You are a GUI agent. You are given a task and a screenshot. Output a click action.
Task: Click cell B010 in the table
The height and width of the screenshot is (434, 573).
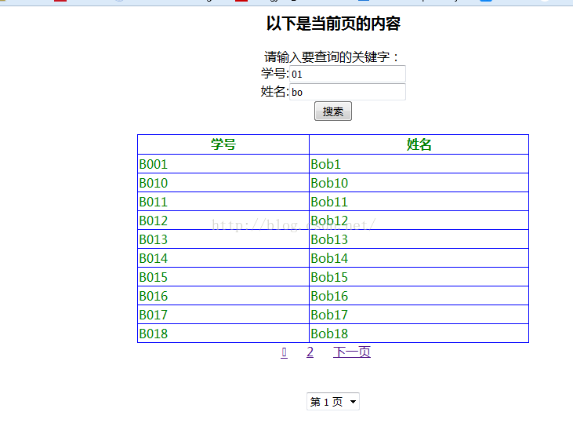[x=223, y=183]
